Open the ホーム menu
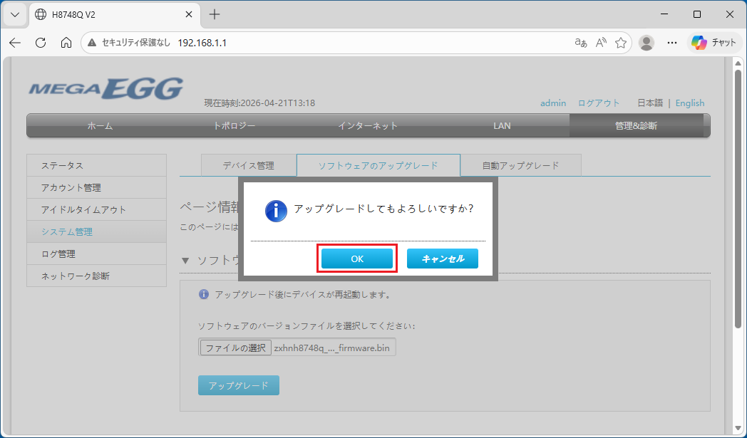 click(x=100, y=125)
